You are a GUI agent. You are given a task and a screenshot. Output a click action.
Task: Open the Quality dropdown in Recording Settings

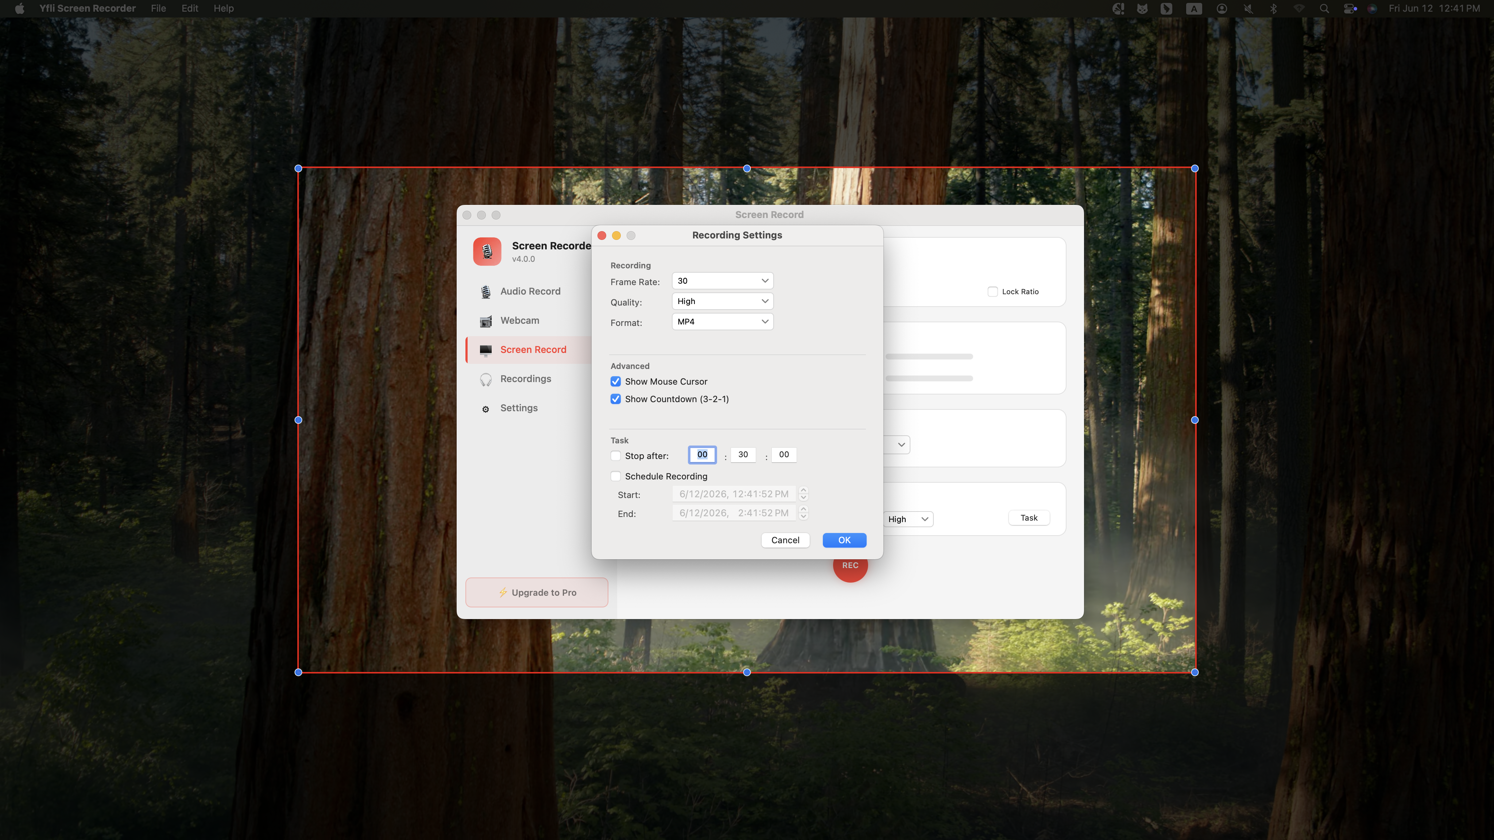(x=722, y=302)
